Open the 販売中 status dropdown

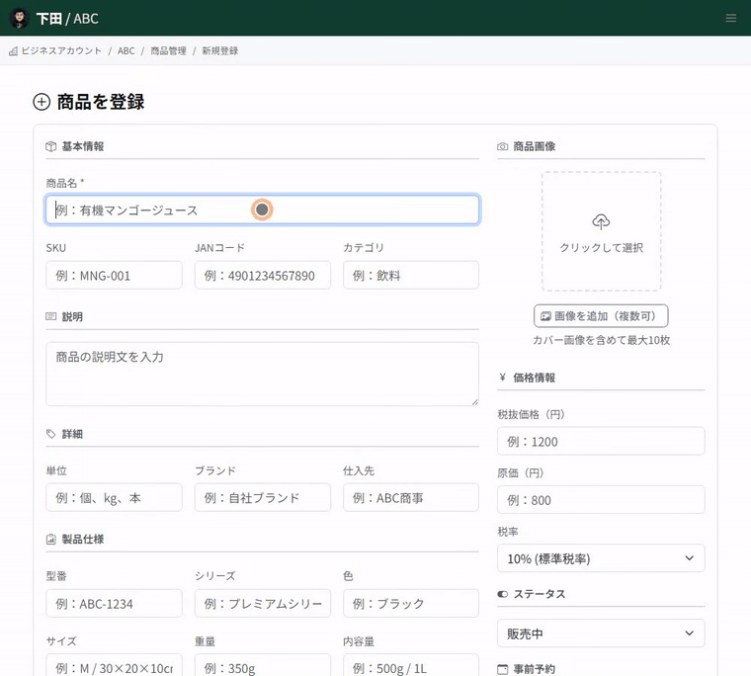point(601,634)
